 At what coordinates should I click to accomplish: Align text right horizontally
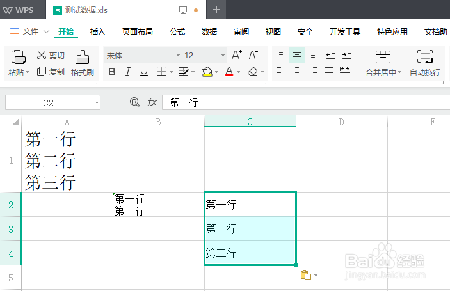(313, 71)
